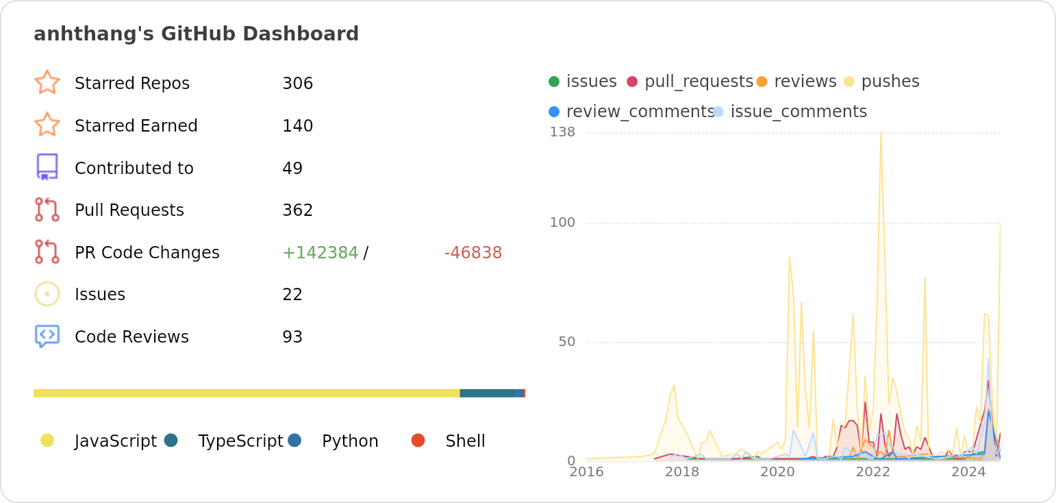Click the x-axis year "2022"
Viewport: 1056px width, 503px height.
pyautogui.click(x=873, y=472)
